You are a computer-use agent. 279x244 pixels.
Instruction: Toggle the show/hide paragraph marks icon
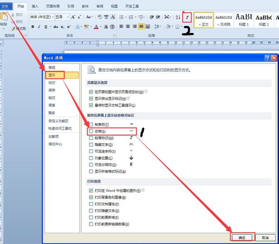pos(187,17)
